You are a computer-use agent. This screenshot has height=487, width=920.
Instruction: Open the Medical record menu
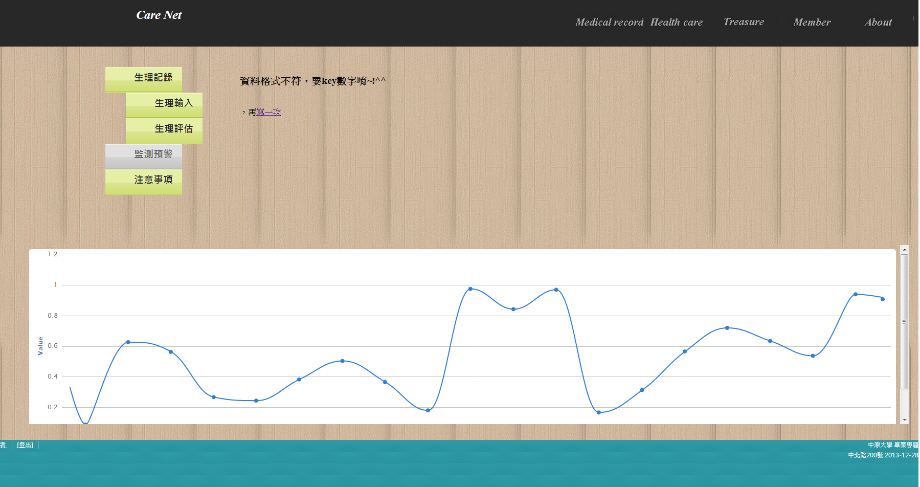pyautogui.click(x=609, y=23)
